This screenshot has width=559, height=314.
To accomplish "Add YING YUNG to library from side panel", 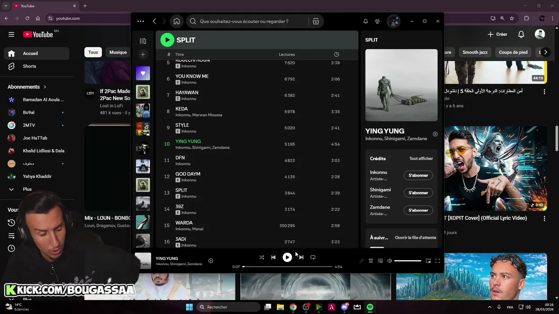I will coord(435,134).
